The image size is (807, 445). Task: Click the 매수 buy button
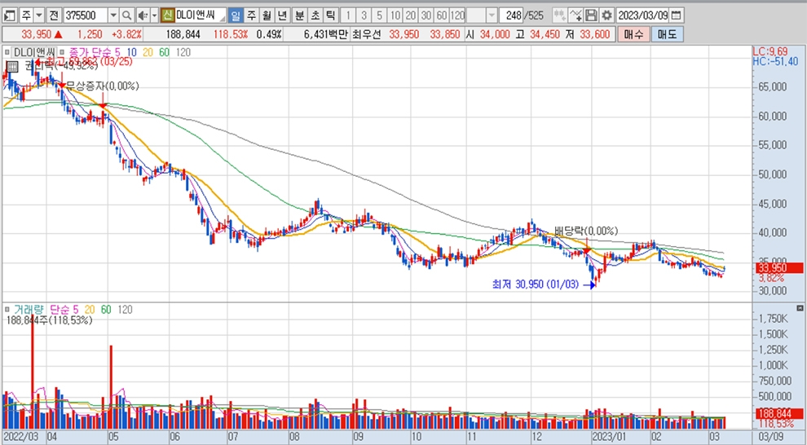(633, 34)
